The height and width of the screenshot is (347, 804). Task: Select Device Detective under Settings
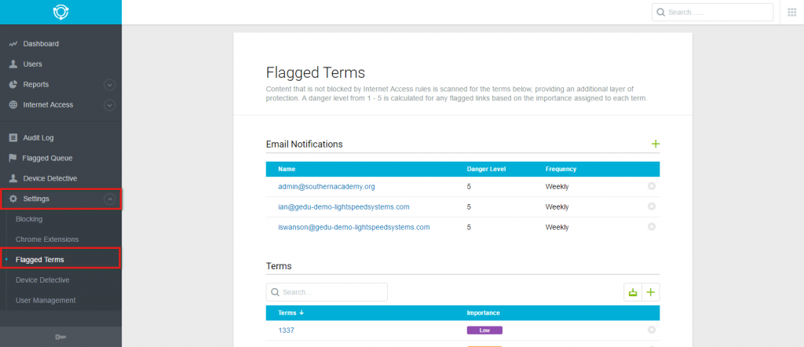42,279
